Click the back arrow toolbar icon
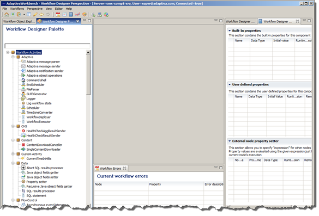319x216 pixels. (41, 14)
